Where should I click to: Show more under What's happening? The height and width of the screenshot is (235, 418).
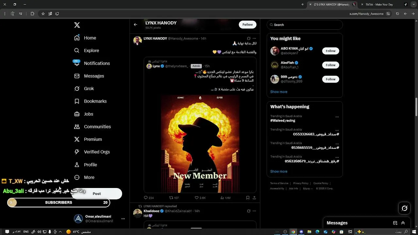click(279, 172)
